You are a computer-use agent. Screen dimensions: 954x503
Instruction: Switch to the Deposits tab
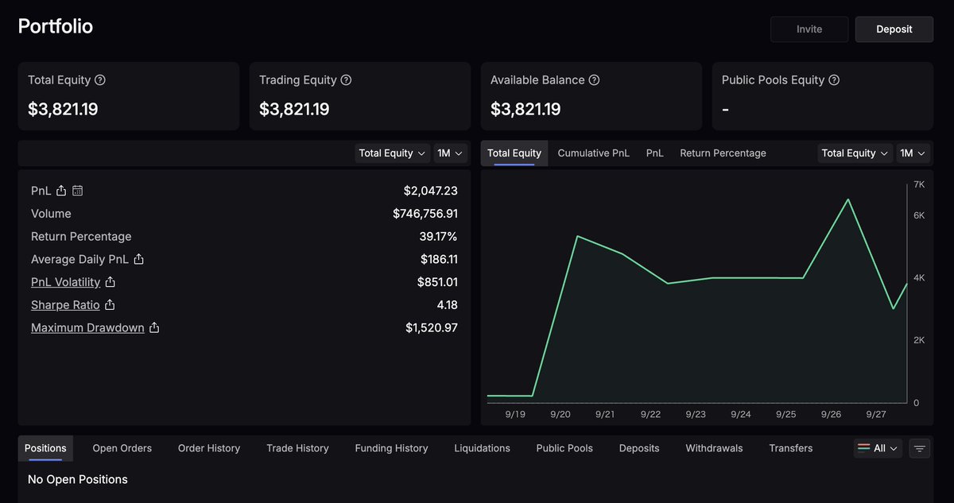639,448
